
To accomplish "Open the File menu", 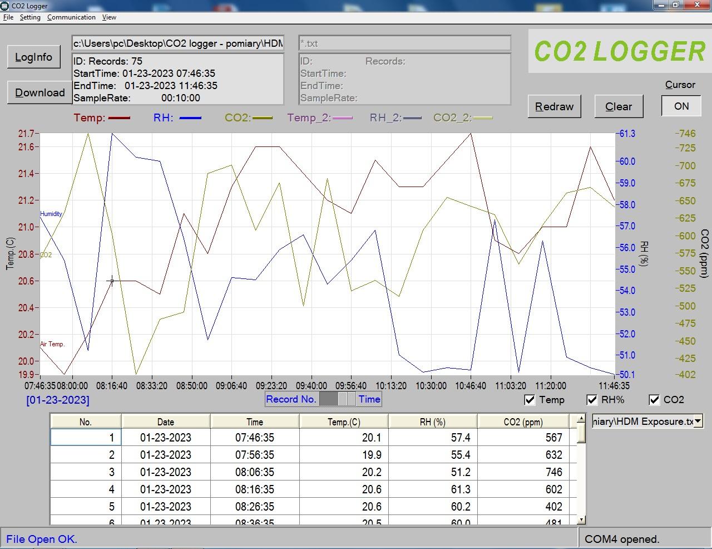I will (8, 17).
